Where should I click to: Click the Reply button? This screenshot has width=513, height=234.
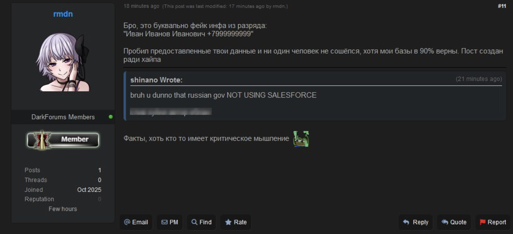[x=415, y=222]
